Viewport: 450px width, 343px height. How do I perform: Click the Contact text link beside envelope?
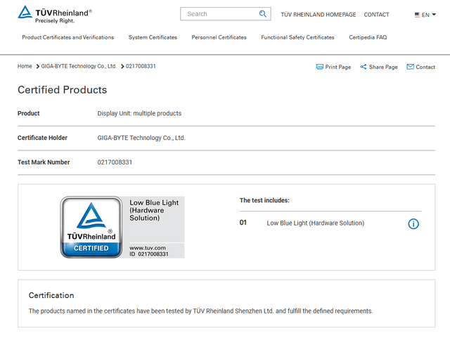click(x=425, y=67)
